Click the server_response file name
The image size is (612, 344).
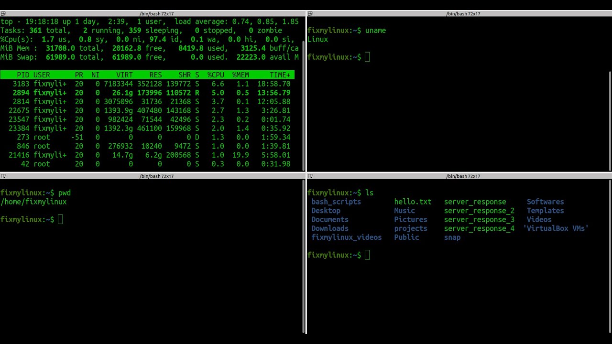[x=475, y=202]
